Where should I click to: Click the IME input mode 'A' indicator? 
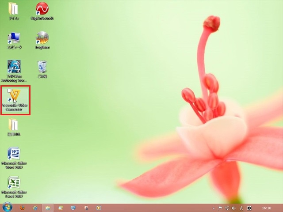point(241,208)
